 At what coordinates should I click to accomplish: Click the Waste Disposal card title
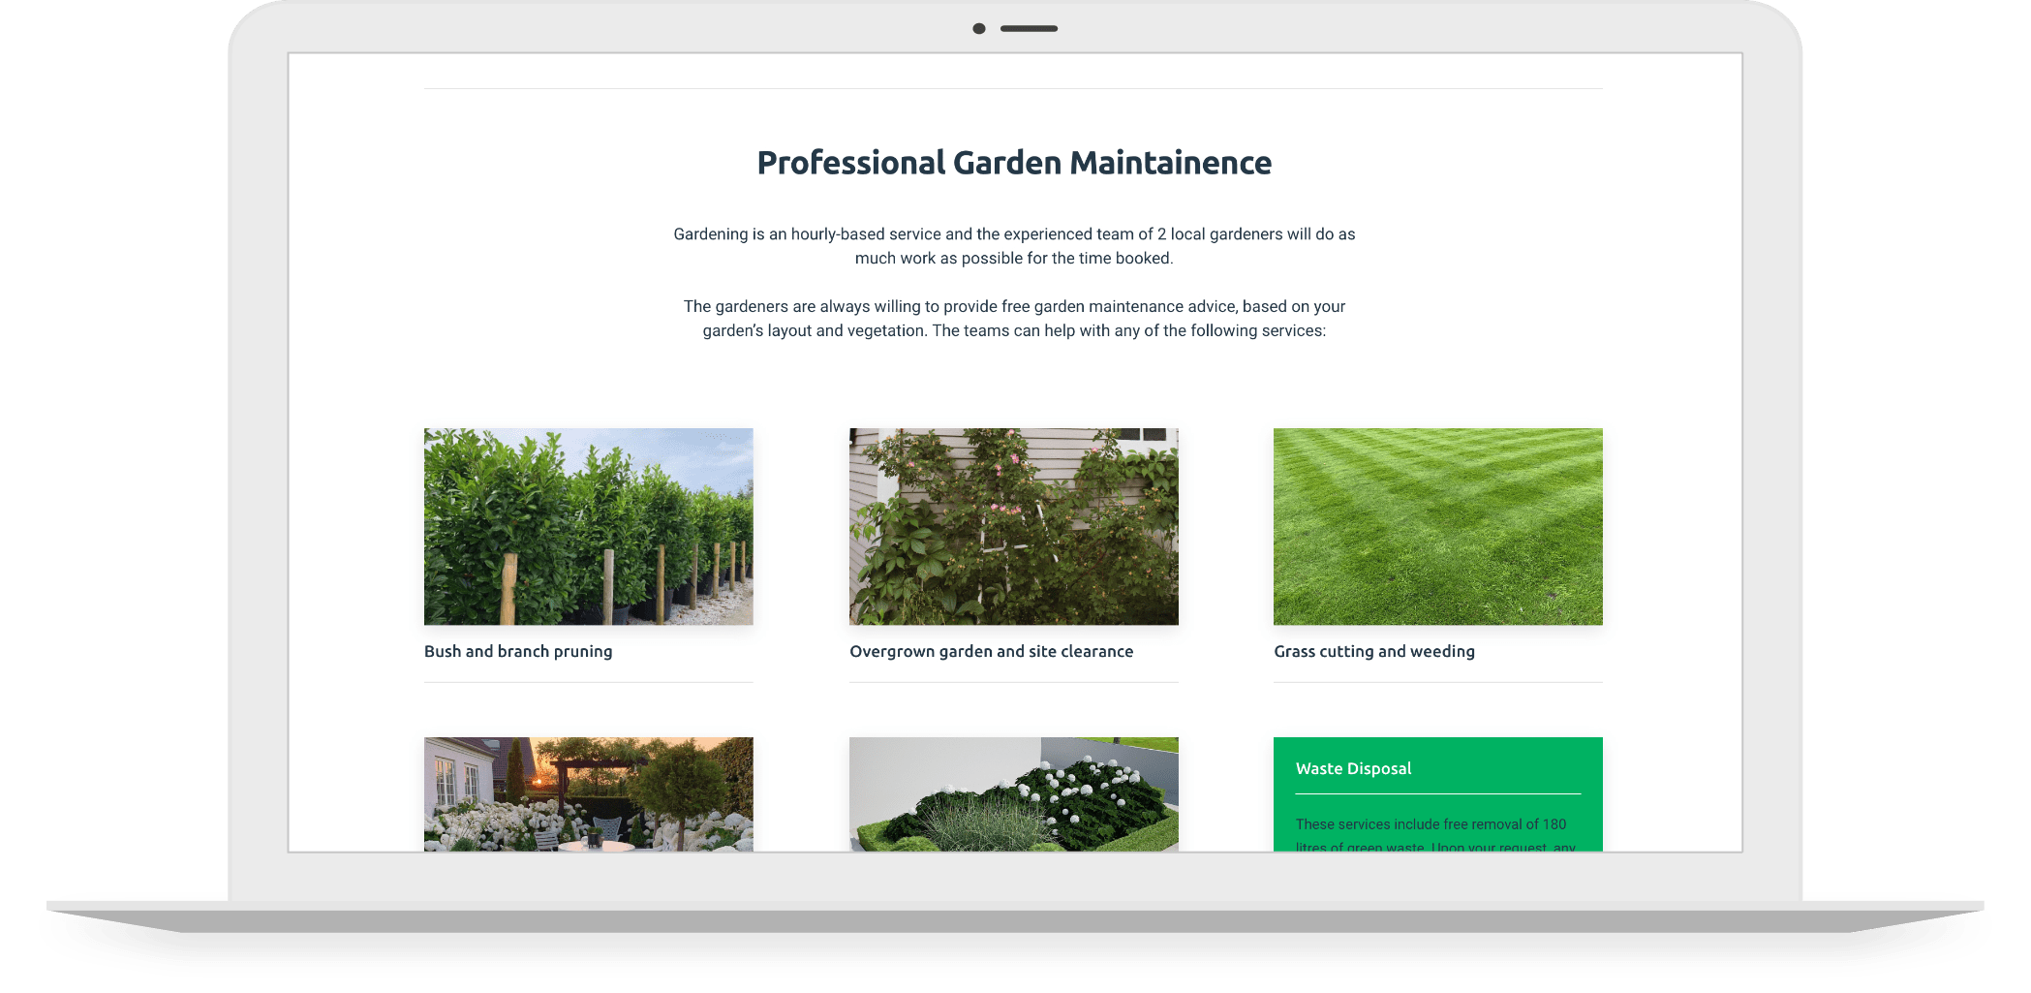click(1353, 769)
